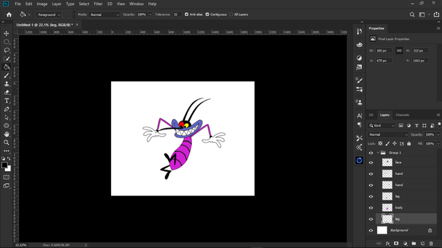Select the Brush tool

click(6, 76)
